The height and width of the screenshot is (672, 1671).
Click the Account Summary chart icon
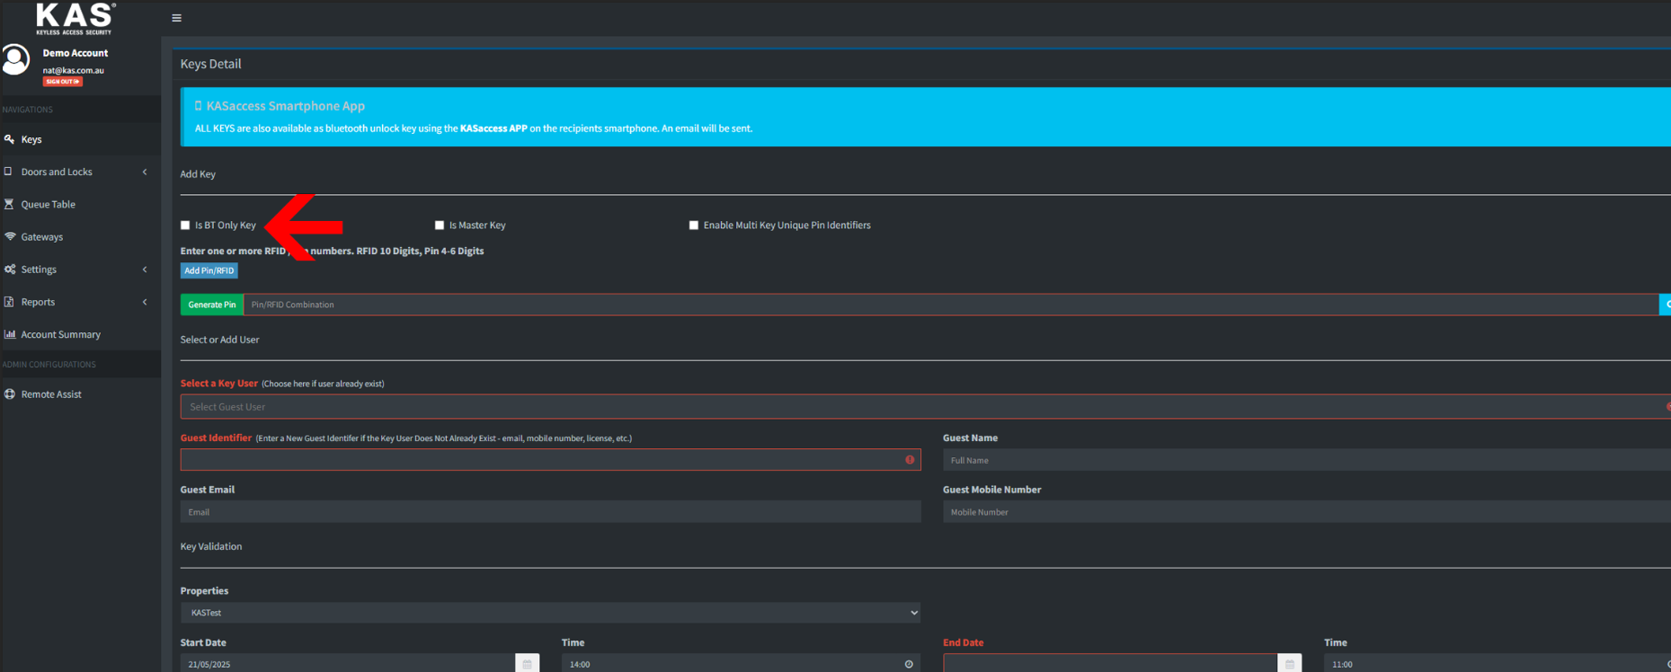(10, 334)
